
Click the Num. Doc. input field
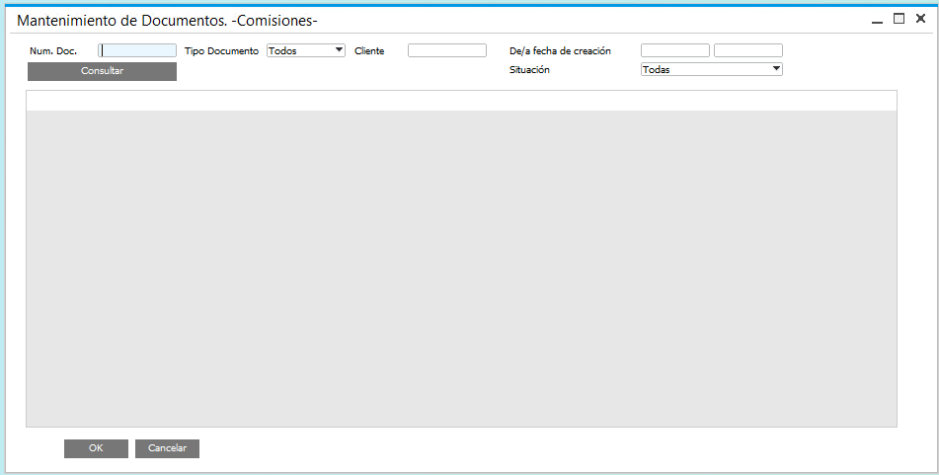[137, 51]
